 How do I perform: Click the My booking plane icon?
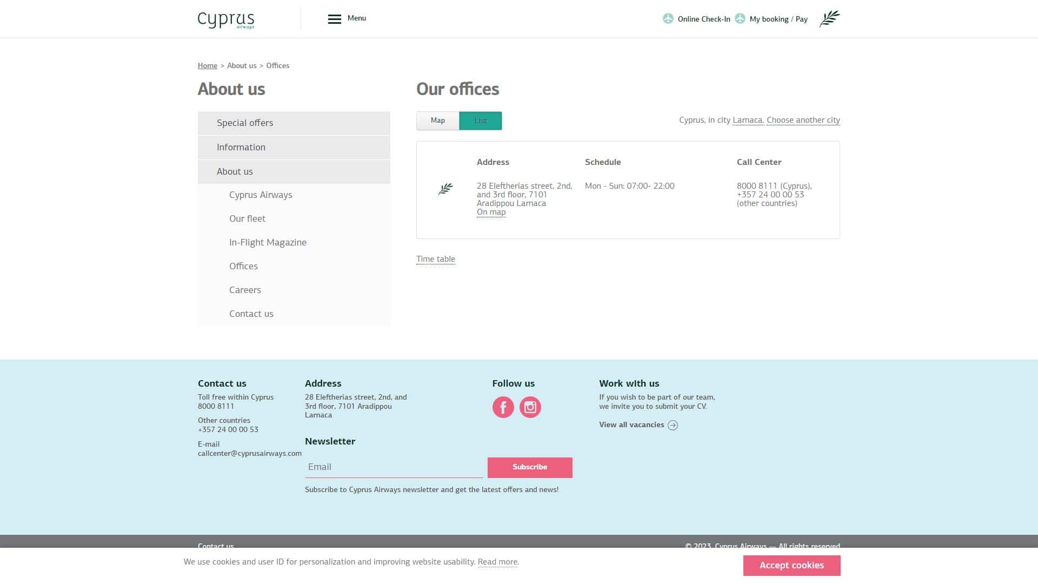tap(740, 19)
